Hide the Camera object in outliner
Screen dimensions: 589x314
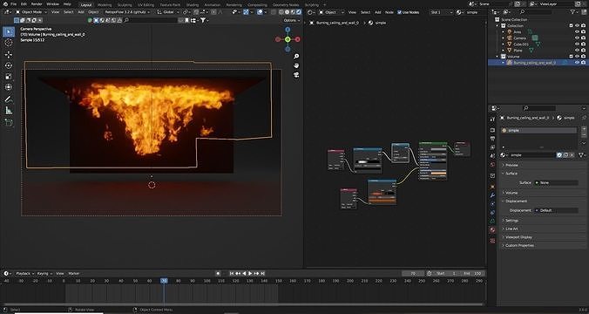click(x=577, y=38)
